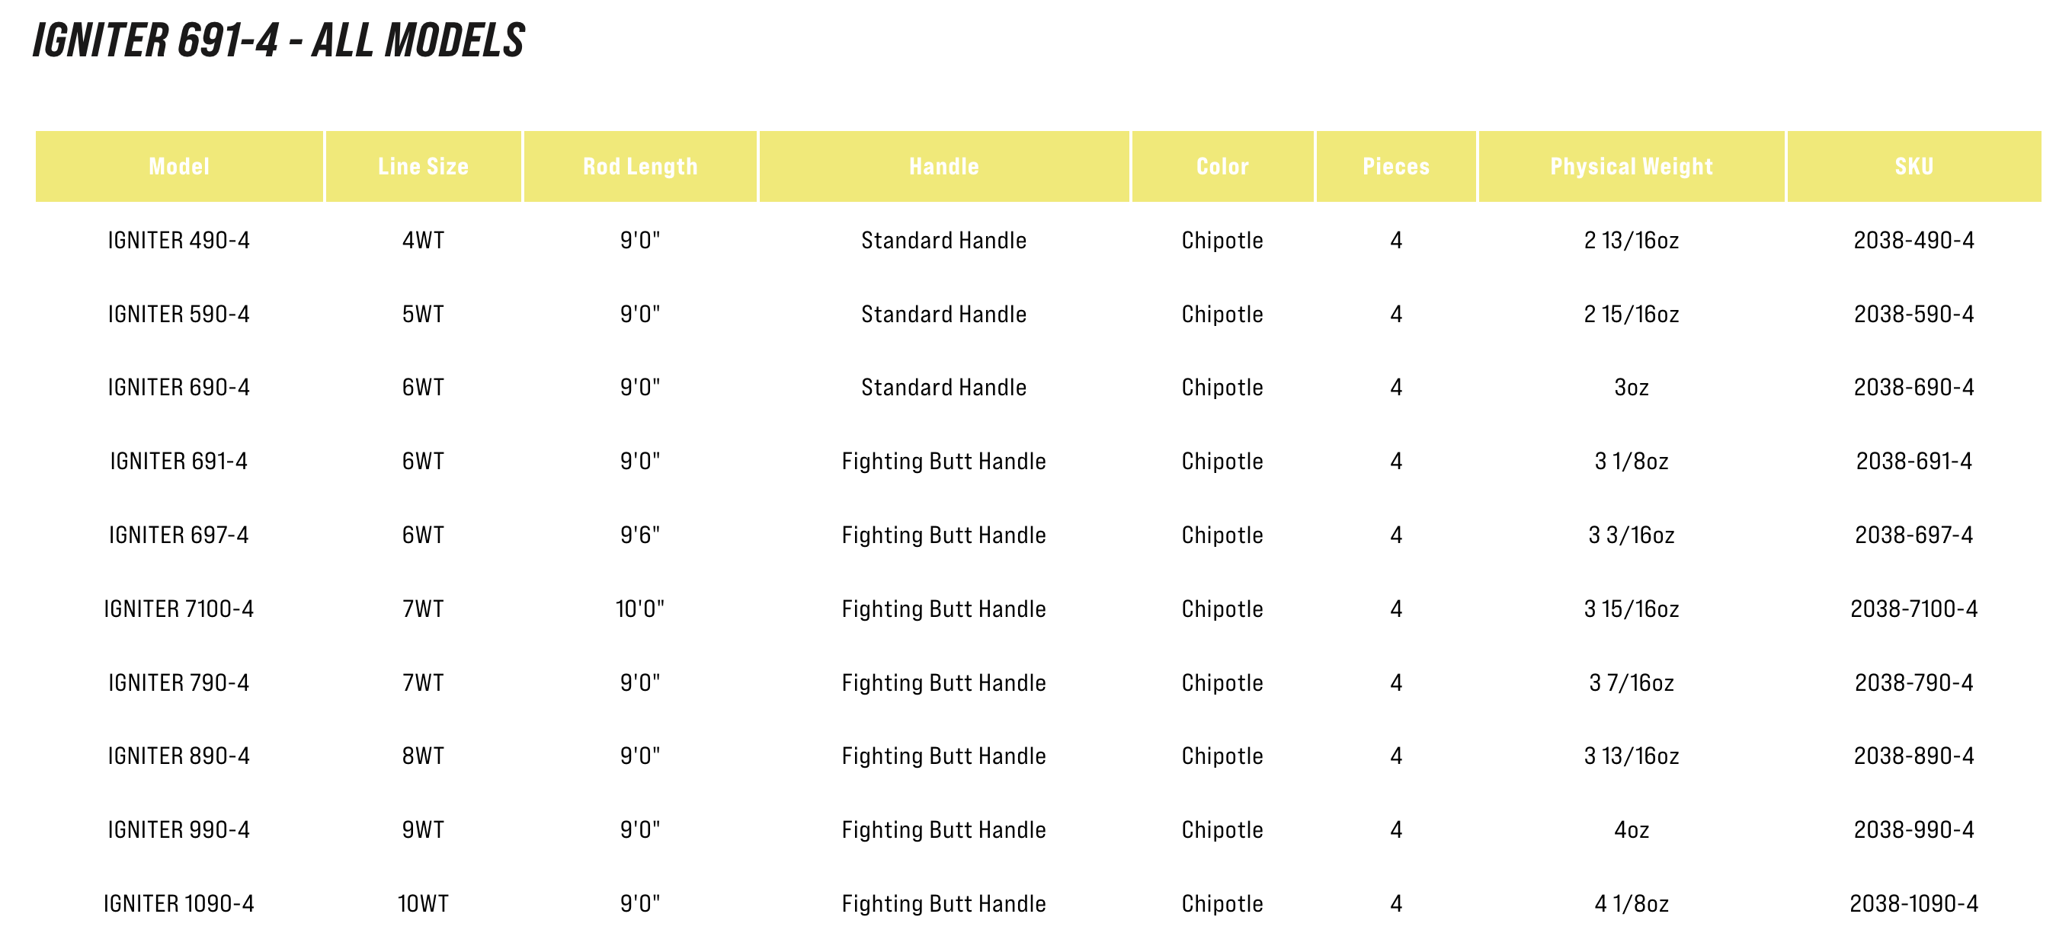2056x949 pixels.
Task: Click the IGNITER 7100-4 model name
Action: (179, 609)
